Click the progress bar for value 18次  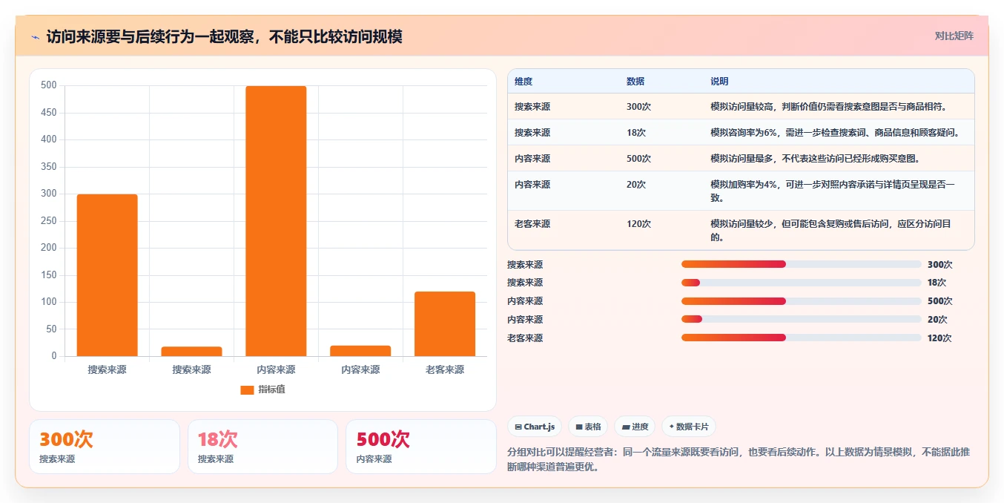coord(801,283)
